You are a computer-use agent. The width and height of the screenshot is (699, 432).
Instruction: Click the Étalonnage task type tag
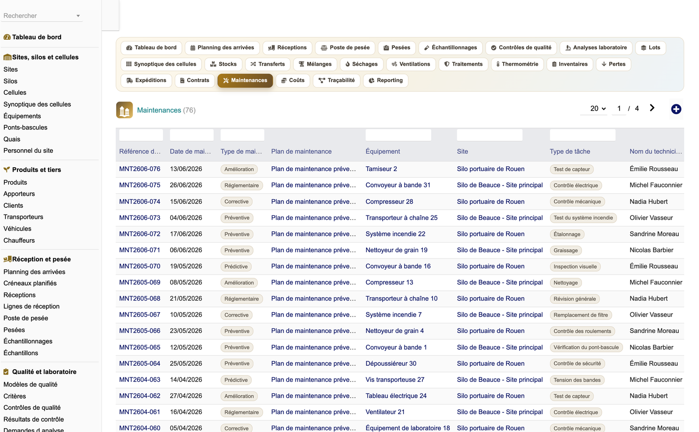[x=567, y=234]
